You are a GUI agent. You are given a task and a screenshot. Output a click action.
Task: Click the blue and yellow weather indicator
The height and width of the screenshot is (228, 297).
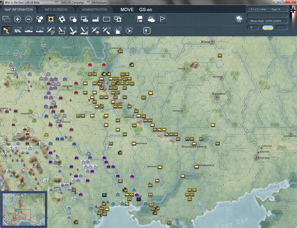[x=267, y=28]
